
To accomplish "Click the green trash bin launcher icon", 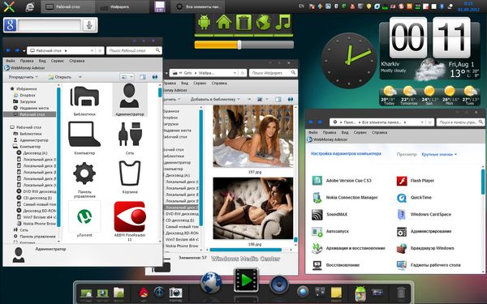I will (x=243, y=23).
